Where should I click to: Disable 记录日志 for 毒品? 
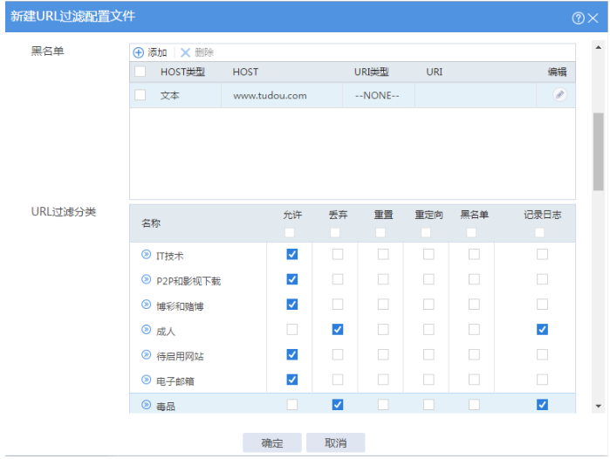pos(542,405)
